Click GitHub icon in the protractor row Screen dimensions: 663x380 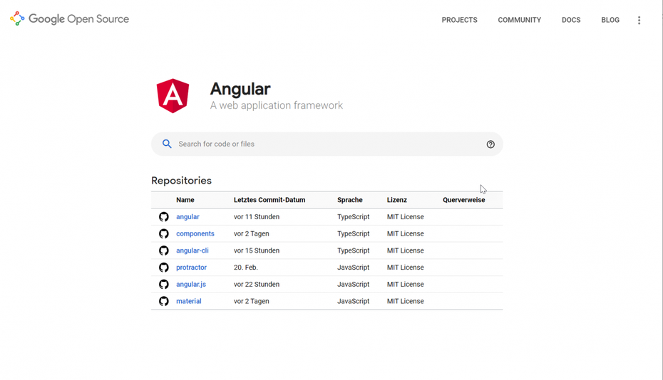point(164,268)
